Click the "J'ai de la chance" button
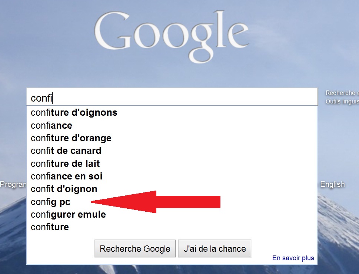 tap(215, 249)
